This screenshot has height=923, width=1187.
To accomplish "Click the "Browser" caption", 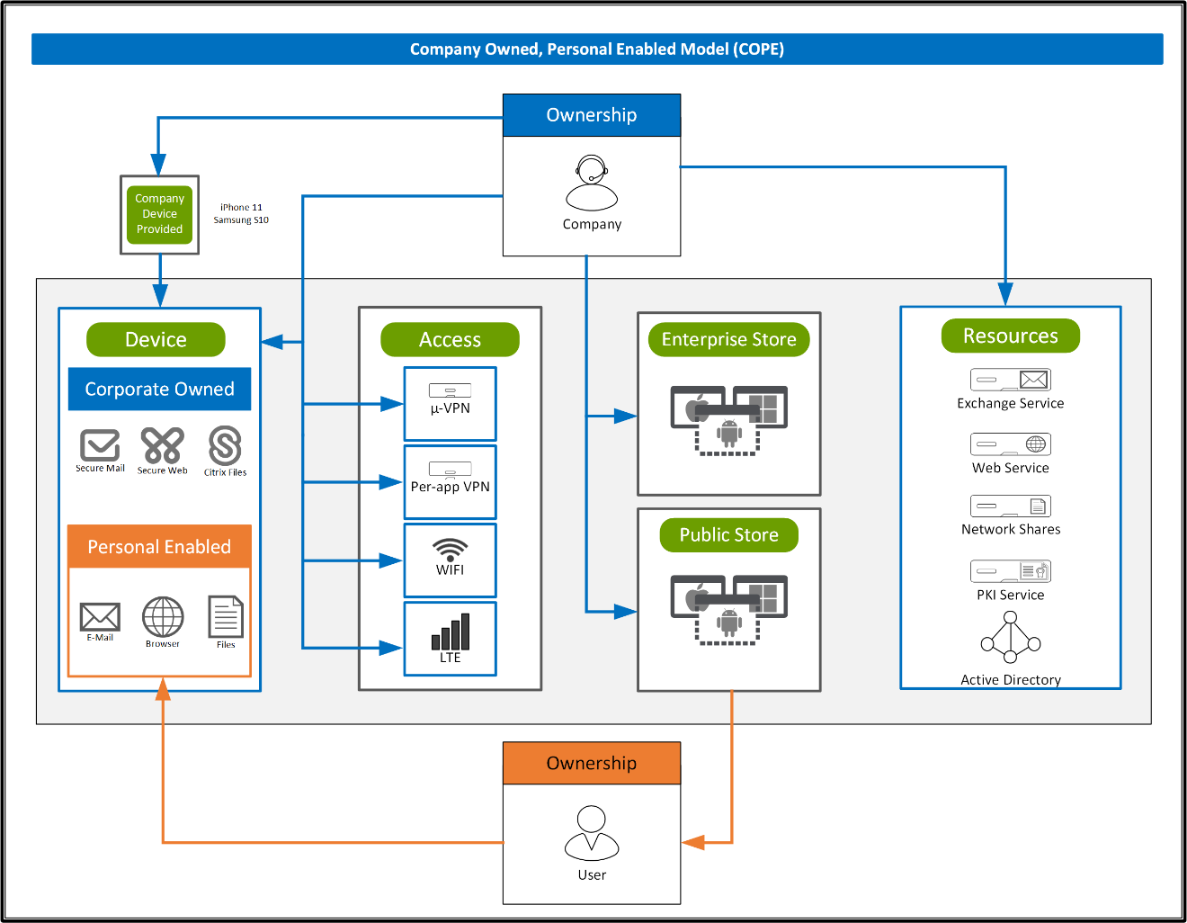I will [x=163, y=644].
